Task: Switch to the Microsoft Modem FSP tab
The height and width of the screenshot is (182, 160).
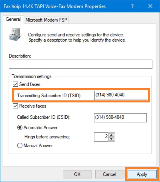Action: [46, 20]
